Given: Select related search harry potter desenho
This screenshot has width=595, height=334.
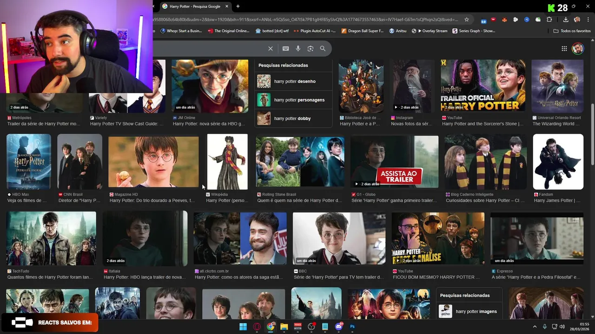Looking at the screenshot, I should [x=294, y=81].
